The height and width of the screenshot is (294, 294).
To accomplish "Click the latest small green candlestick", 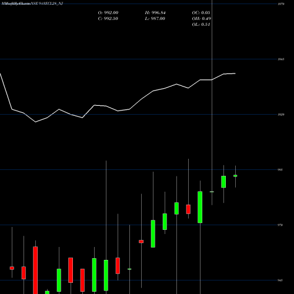I will point(235,176).
